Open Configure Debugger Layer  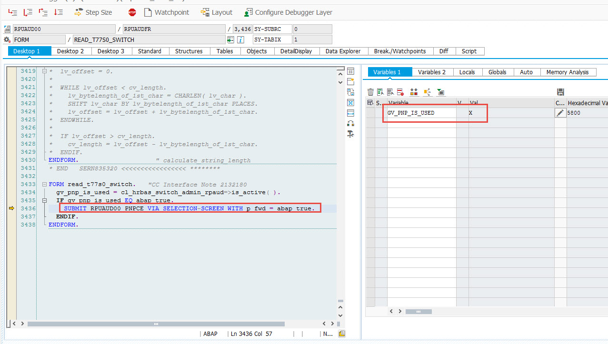pyautogui.click(x=288, y=12)
